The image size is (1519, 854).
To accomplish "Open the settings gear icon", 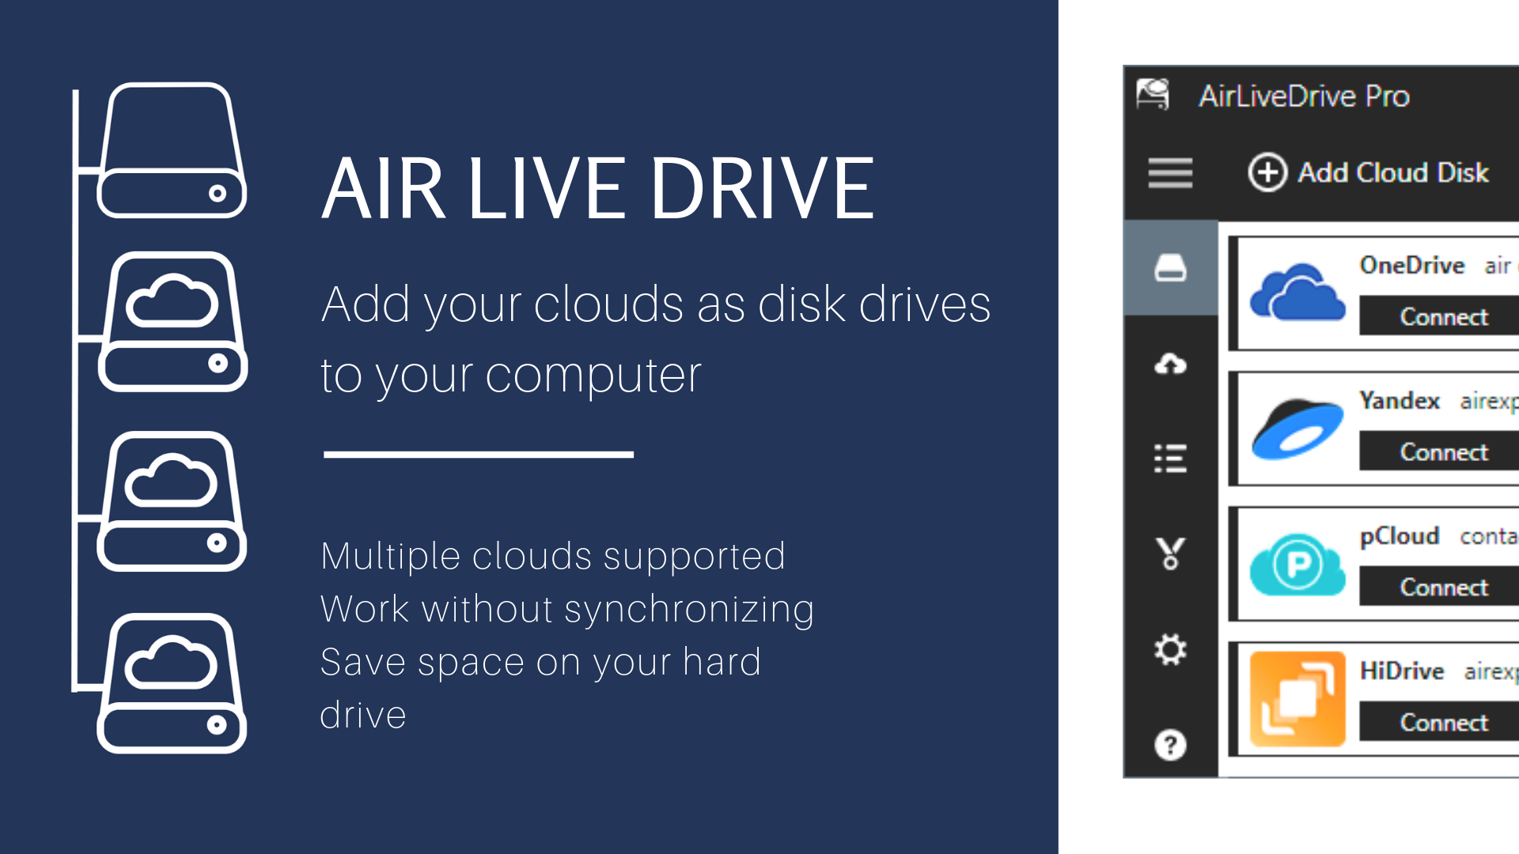I will [x=1169, y=651].
